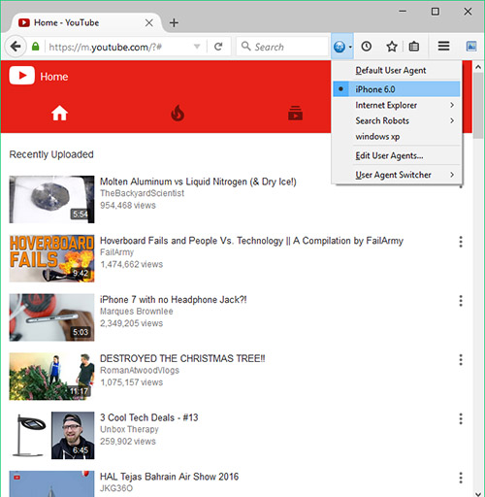Click the 2,349,205 views count
The width and height of the screenshot is (485, 497).
[131, 323]
